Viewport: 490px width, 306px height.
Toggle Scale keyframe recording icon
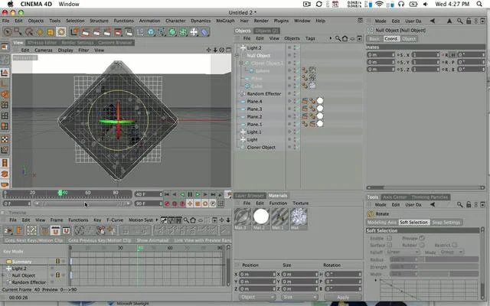[x=198, y=203]
